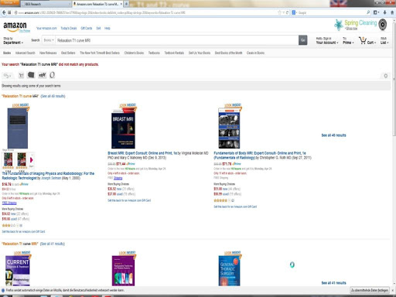Open the downloads arrow icon

[x=384, y=12]
